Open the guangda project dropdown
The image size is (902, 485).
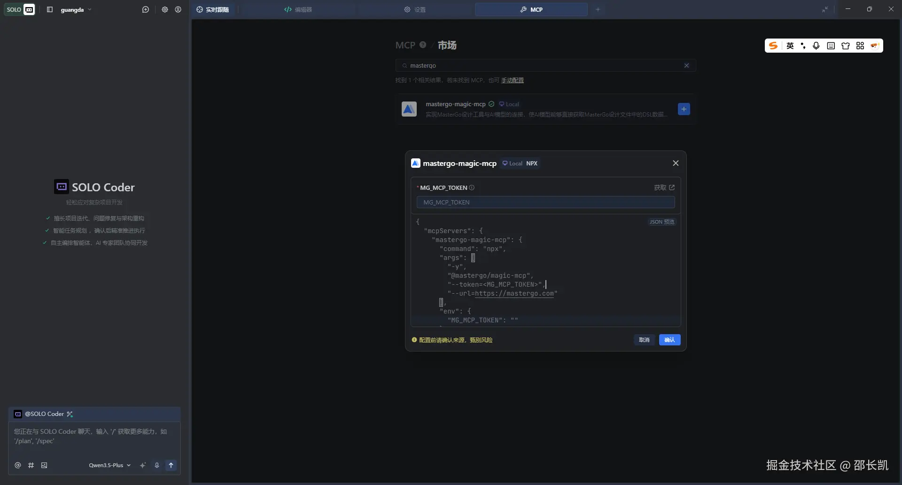tap(76, 9)
